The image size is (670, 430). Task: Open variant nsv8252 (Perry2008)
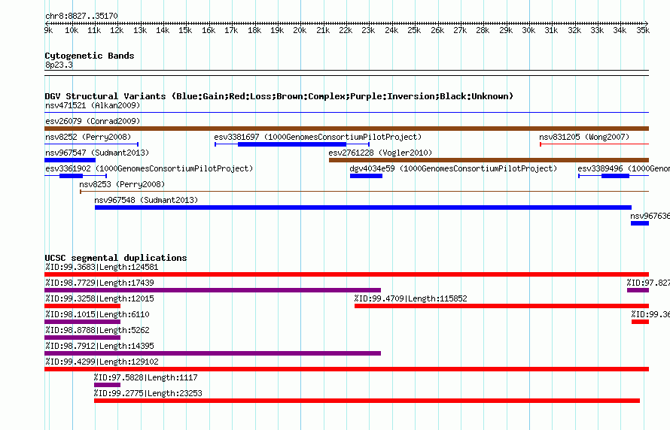coord(88,137)
